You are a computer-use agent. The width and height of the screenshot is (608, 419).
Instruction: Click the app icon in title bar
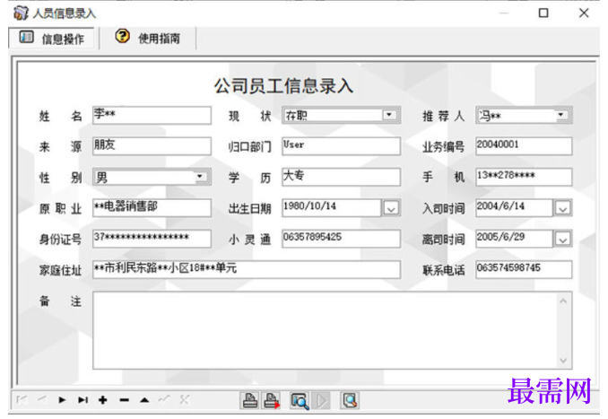(21, 13)
